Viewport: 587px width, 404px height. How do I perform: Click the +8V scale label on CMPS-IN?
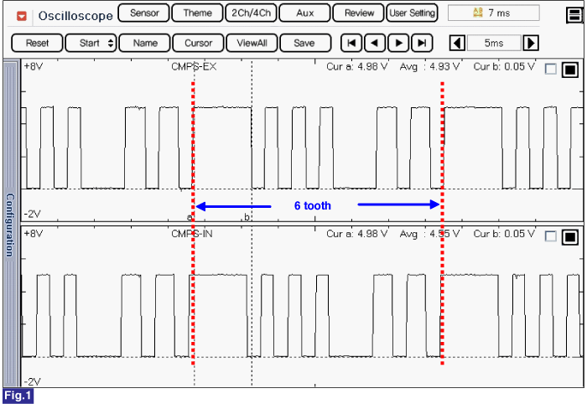[x=33, y=234]
